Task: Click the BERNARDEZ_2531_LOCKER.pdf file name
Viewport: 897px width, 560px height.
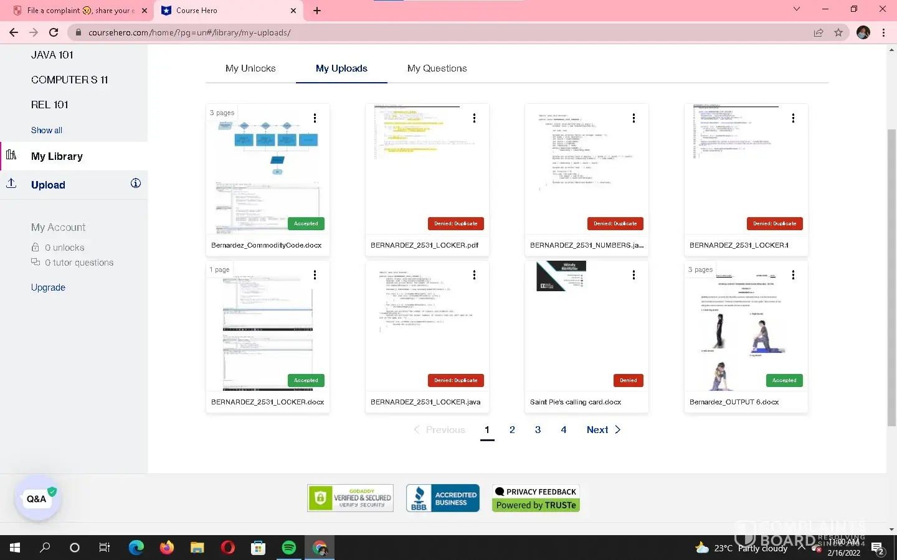Action: pos(424,245)
